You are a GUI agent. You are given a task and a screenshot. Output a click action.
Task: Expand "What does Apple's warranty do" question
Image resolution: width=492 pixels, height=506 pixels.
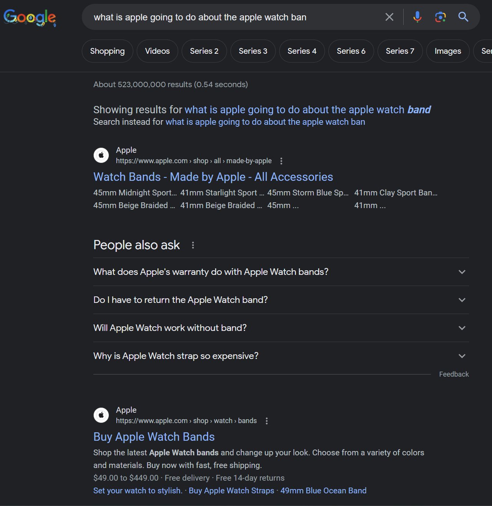[281, 272]
